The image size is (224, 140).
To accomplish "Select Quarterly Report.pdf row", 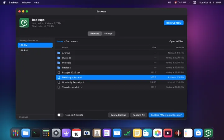I will (x=121, y=82).
